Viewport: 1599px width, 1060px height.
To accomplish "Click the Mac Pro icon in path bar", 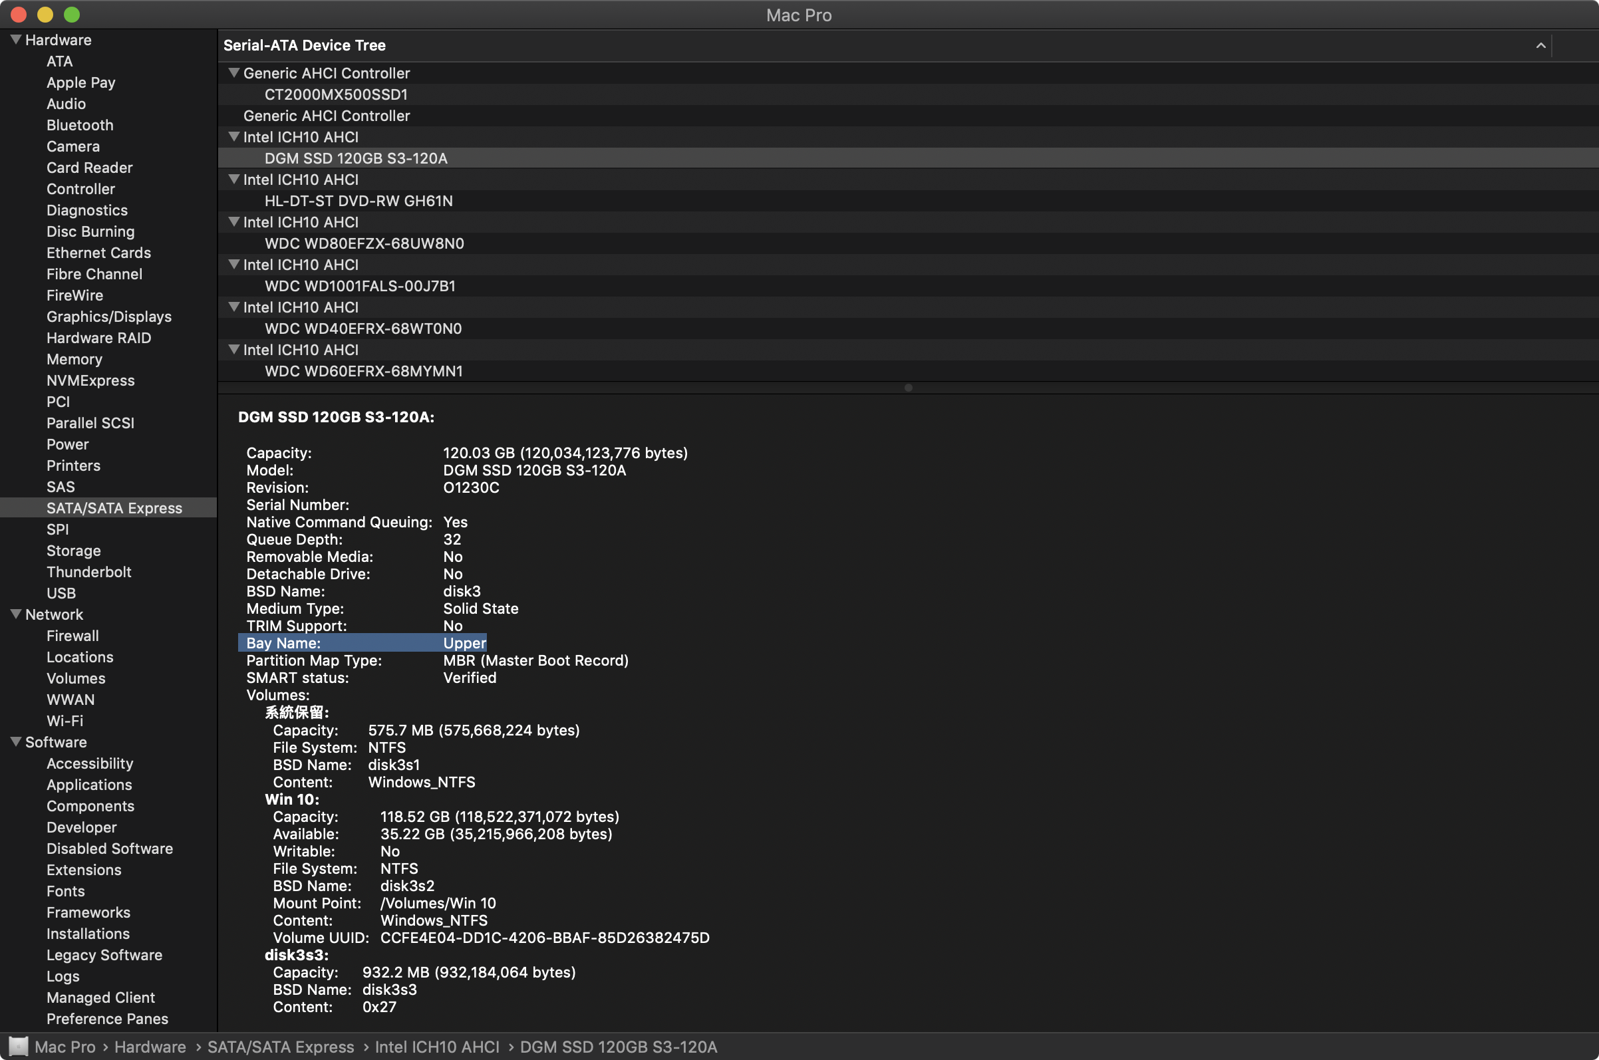I will point(18,1047).
